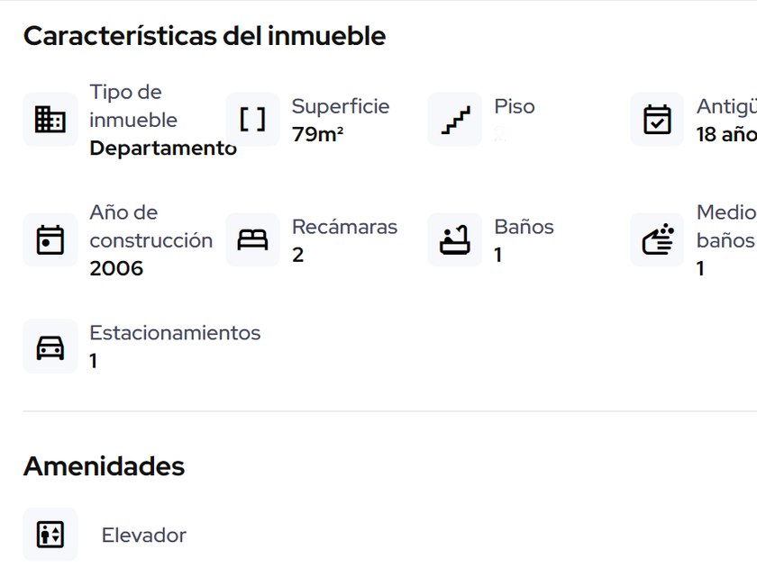The height and width of the screenshot is (567, 757).
Task: Click the brackets icon next to Superficie
Action: [x=252, y=120]
